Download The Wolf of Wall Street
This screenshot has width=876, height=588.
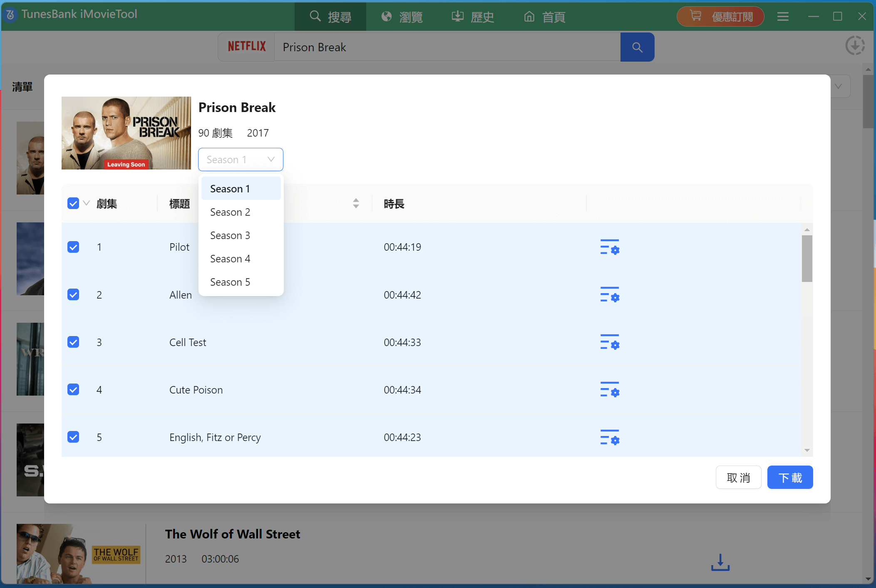720,562
